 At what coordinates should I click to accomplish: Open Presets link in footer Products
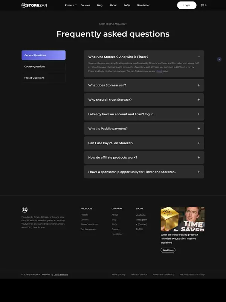click(x=84, y=215)
